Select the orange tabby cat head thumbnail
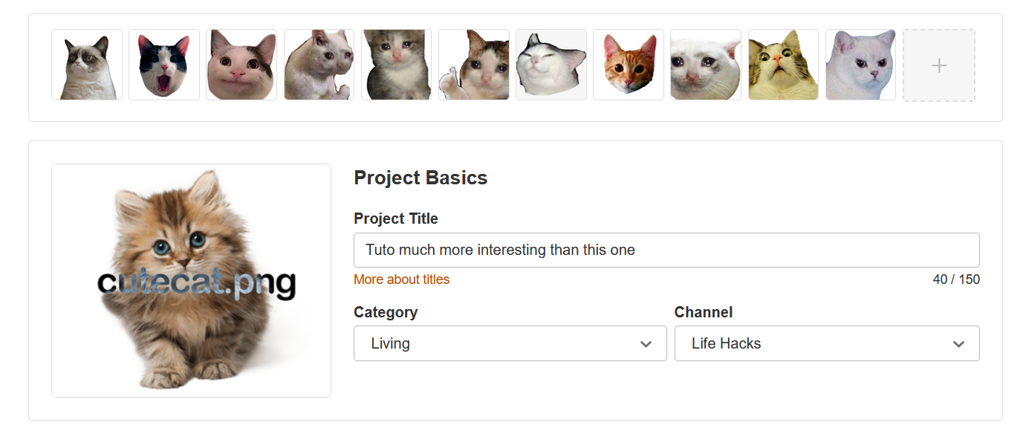Image resolution: width=1029 pixels, height=440 pixels. coord(629,65)
